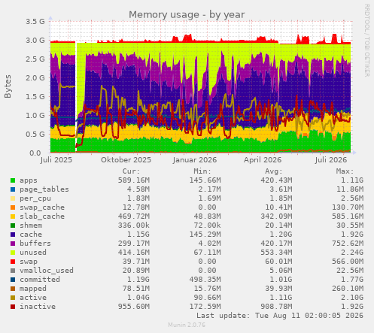Click the 'Juli 2026' x-axis label
Image resolution: width=374 pixels, height=333 pixels.
click(x=331, y=160)
